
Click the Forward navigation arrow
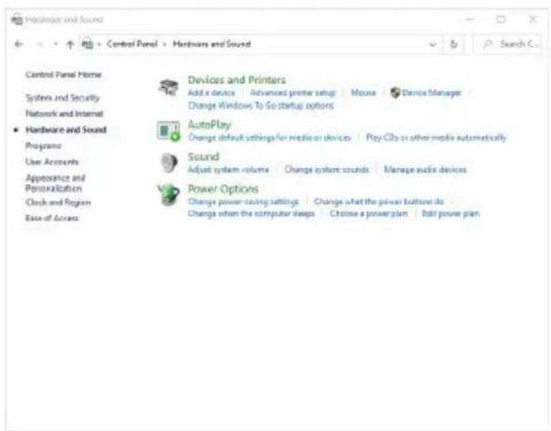[x=40, y=44]
